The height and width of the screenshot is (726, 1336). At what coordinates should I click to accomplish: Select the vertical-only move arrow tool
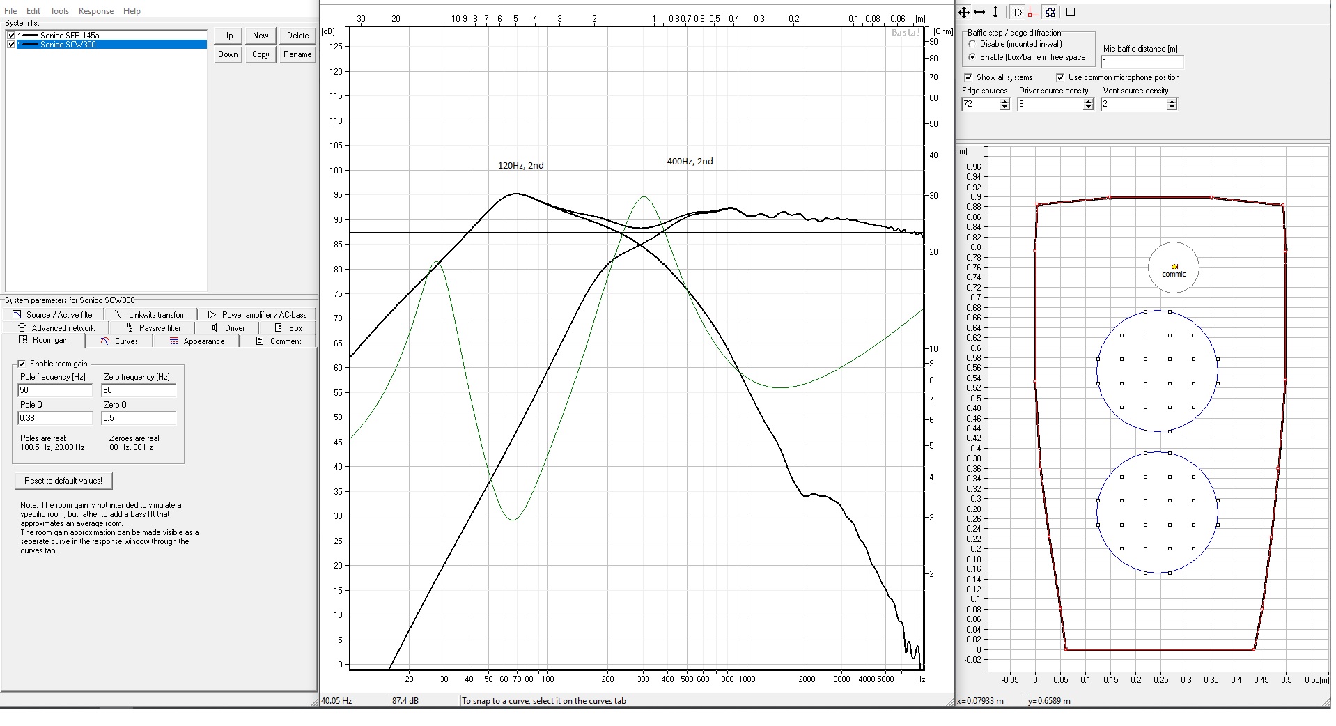(x=995, y=12)
